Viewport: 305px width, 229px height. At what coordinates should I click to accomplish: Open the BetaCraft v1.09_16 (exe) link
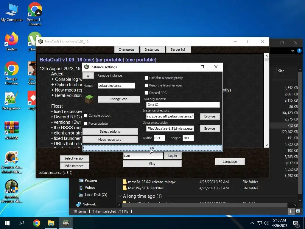tap(67, 60)
